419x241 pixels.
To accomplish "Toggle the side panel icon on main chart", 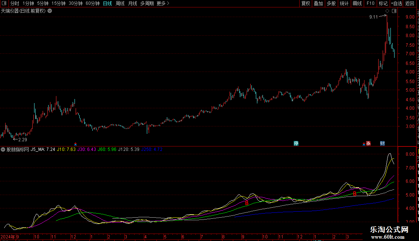I will (394, 11).
